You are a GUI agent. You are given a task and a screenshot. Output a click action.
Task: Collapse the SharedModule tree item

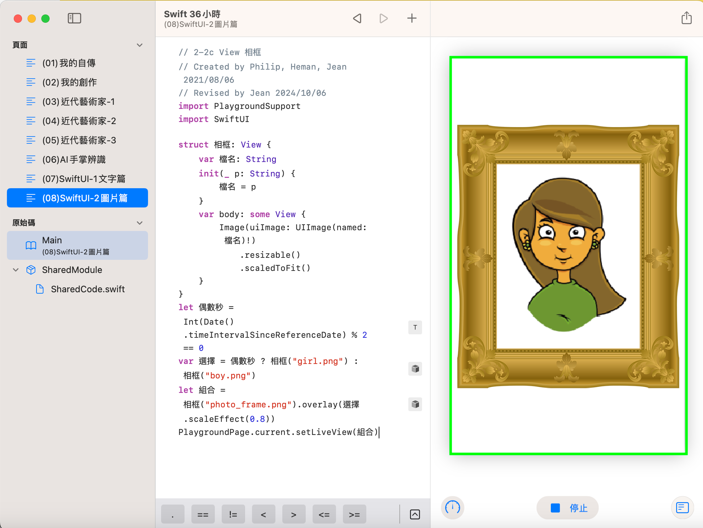(x=16, y=270)
